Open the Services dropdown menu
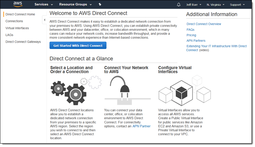255x147 pixels. click(x=43, y=5)
